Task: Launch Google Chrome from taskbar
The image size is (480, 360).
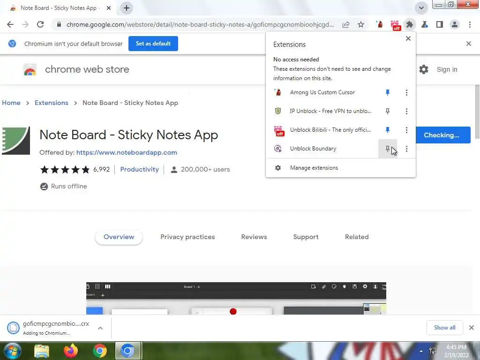Action: pyautogui.click(x=99, y=351)
